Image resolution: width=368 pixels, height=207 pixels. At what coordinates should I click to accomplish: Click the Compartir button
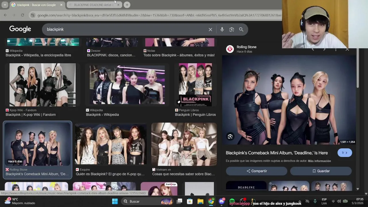coord(256,171)
